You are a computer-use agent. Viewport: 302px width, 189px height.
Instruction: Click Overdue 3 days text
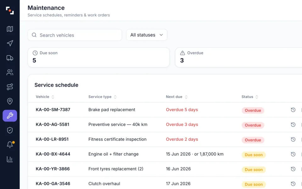pyautogui.click(x=182, y=124)
